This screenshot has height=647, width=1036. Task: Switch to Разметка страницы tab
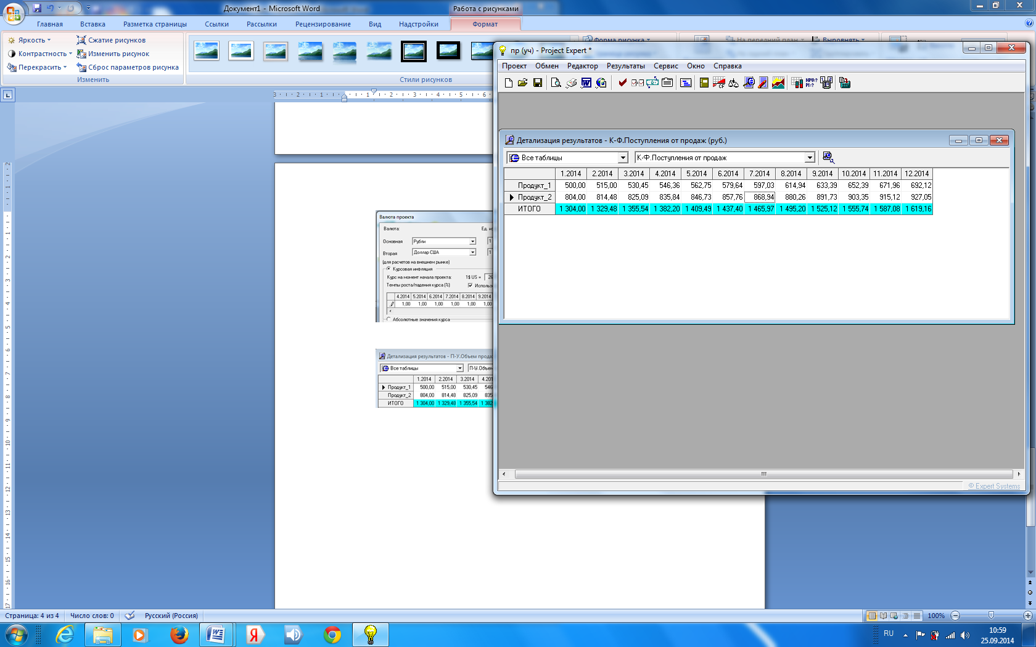click(155, 24)
